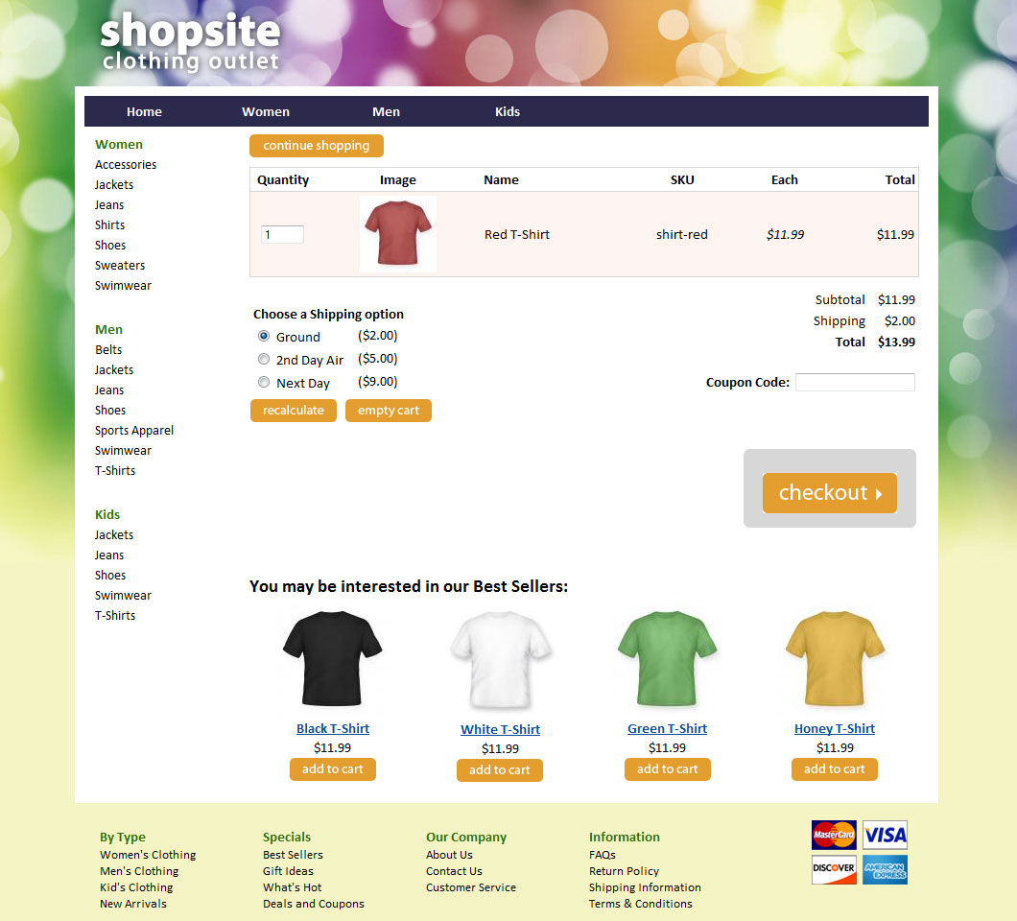Open the Honey T-Shirt product image
Image resolution: width=1017 pixels, height=921 pixels.
(x=835, y=658)
